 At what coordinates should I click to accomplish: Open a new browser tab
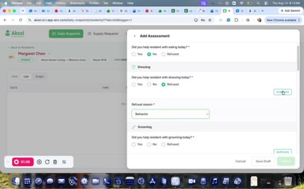pyautogui.click(x=263, y=11)
